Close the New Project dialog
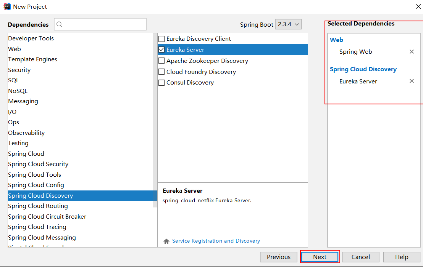This screenshot has width=423, height=267. pyautogui.click(x=418, y=6)
